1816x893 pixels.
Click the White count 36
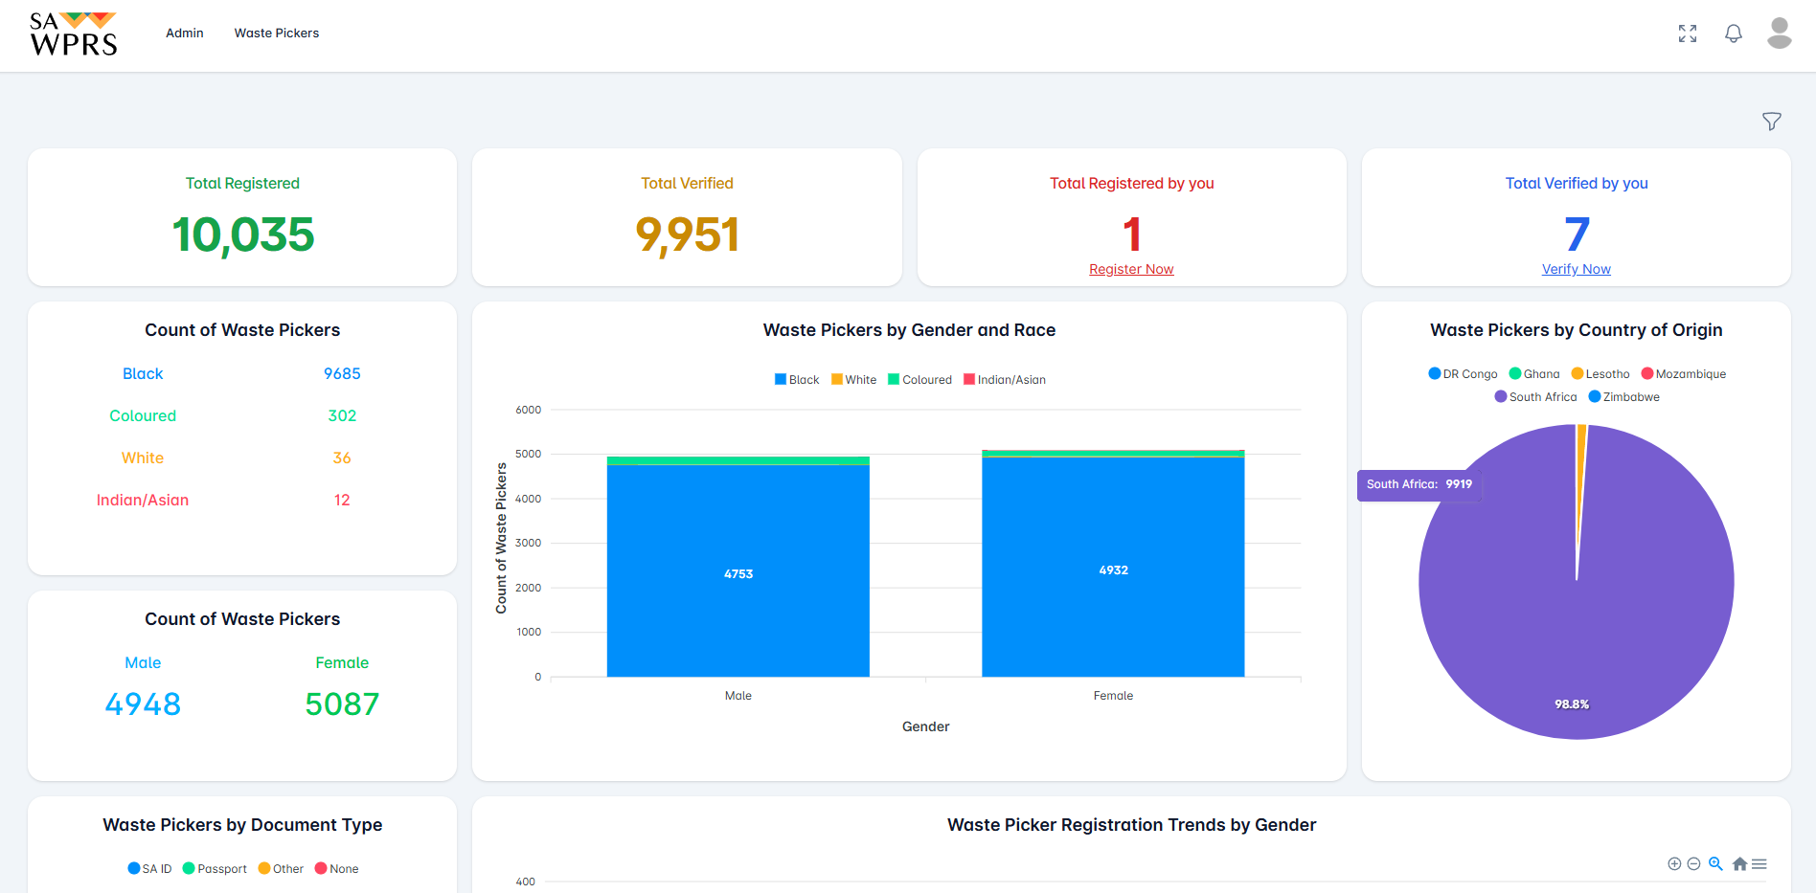click(342, 458)
